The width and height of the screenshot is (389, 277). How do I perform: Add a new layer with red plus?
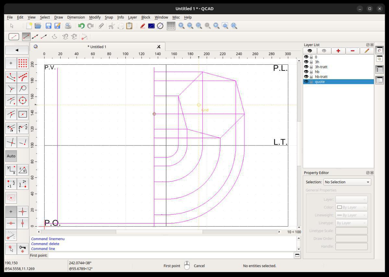[x=338, y=51]
